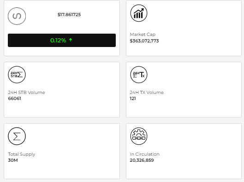Screen dimensions: 244x182
Task: Click the $17.861725 price text
Action: click(x=69, y=15)
